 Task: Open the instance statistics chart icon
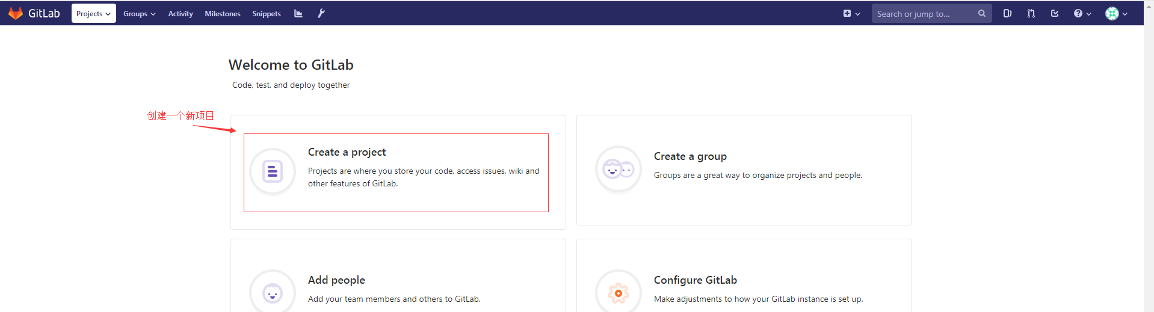coord(298,13)
